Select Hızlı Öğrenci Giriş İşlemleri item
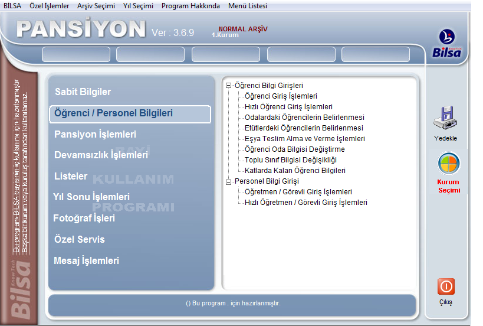 click(x=288, y=107)
